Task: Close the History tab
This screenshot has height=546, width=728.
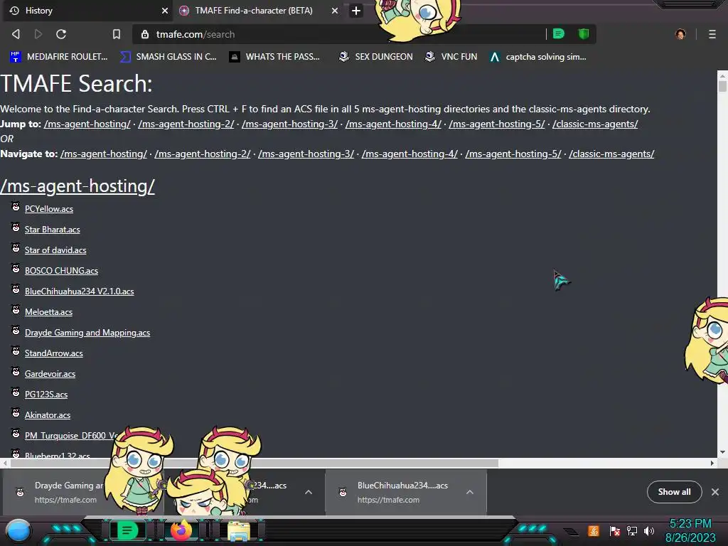Action: click(x=165, y=11)
